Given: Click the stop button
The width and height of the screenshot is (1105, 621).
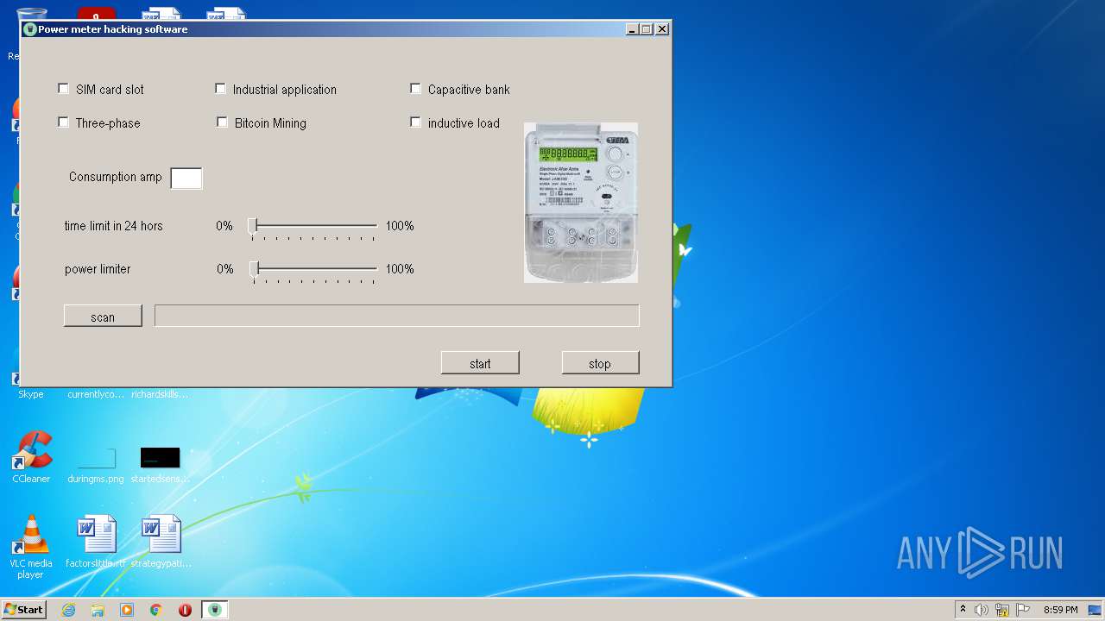Looking at the screenshot, I should pyautogui.click(x=600, y=363).
